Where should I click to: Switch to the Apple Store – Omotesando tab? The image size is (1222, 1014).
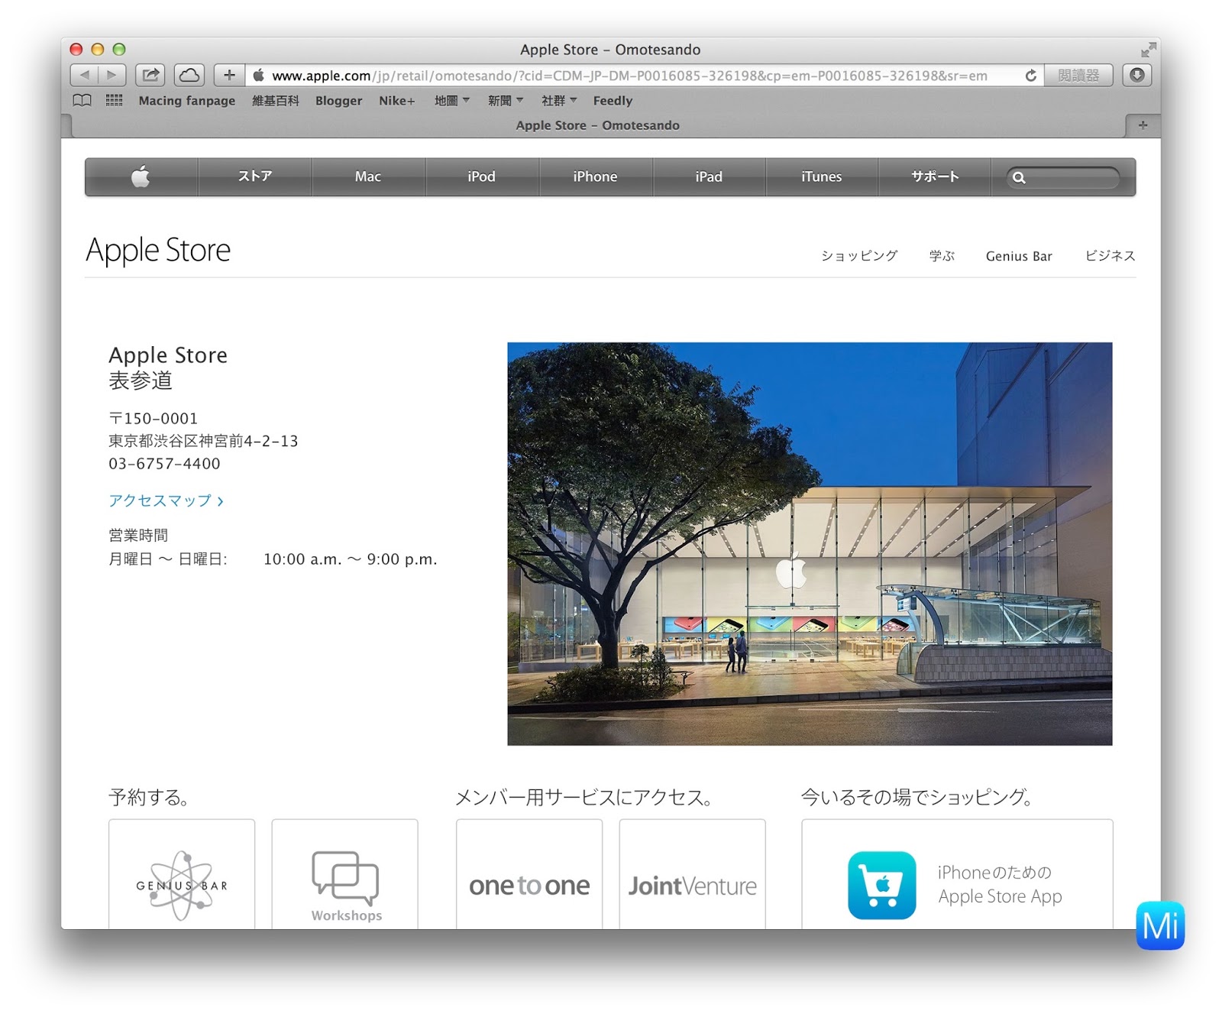click(596, 125)
